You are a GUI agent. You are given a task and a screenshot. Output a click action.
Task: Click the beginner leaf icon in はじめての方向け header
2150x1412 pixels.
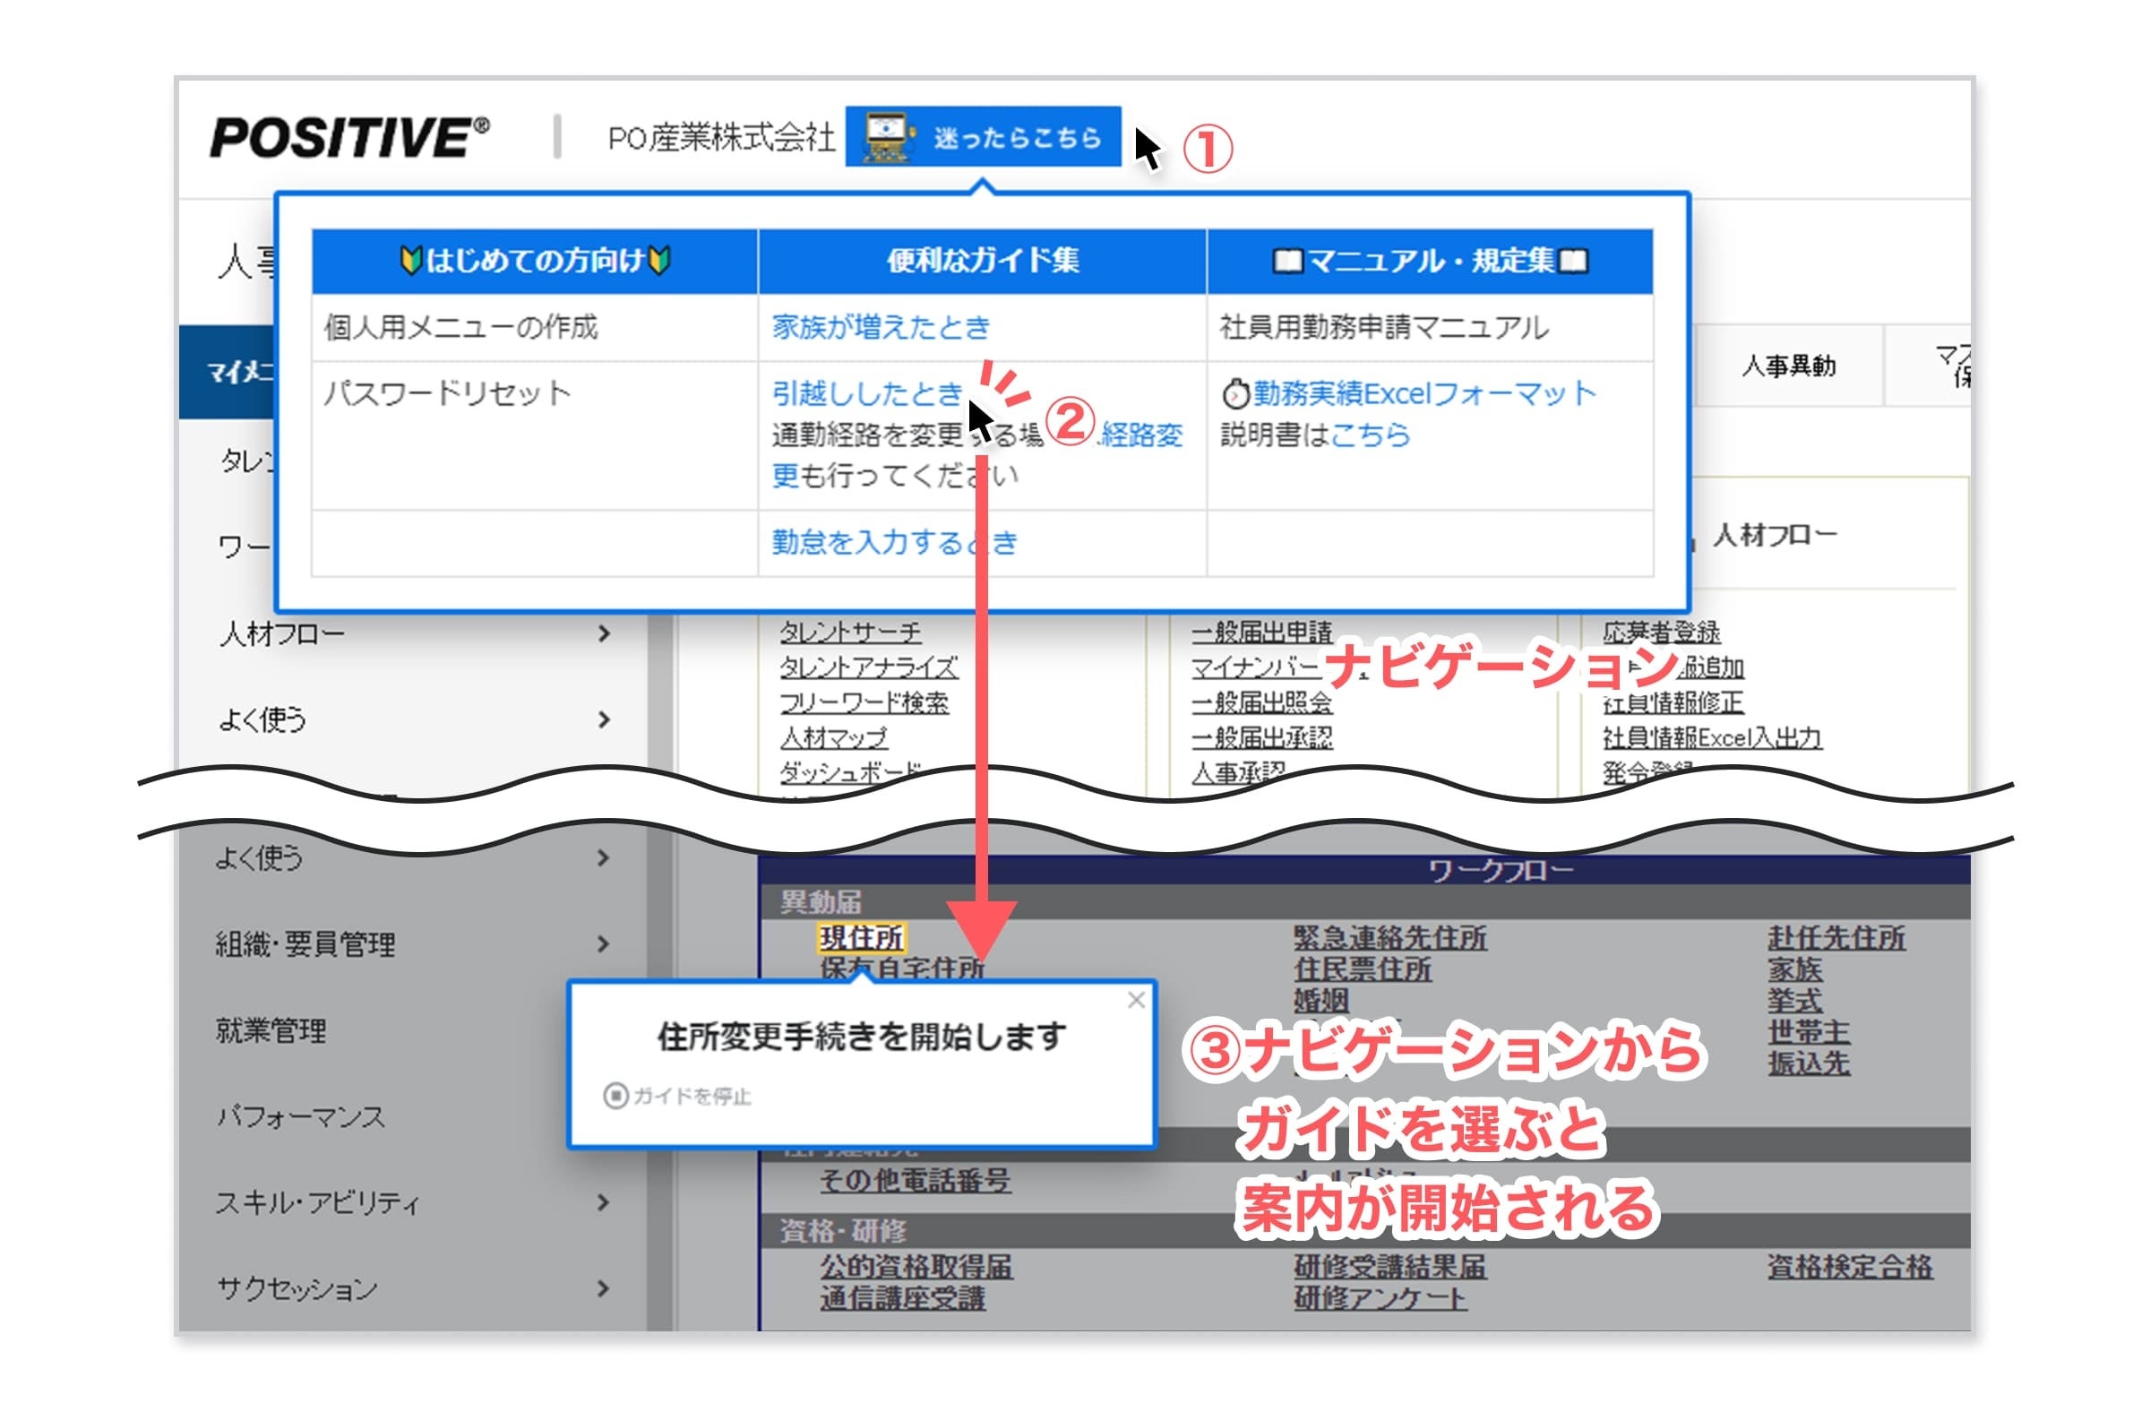tap(411, 260)
